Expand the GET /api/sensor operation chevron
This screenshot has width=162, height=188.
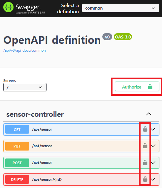(x=153, y=129)
